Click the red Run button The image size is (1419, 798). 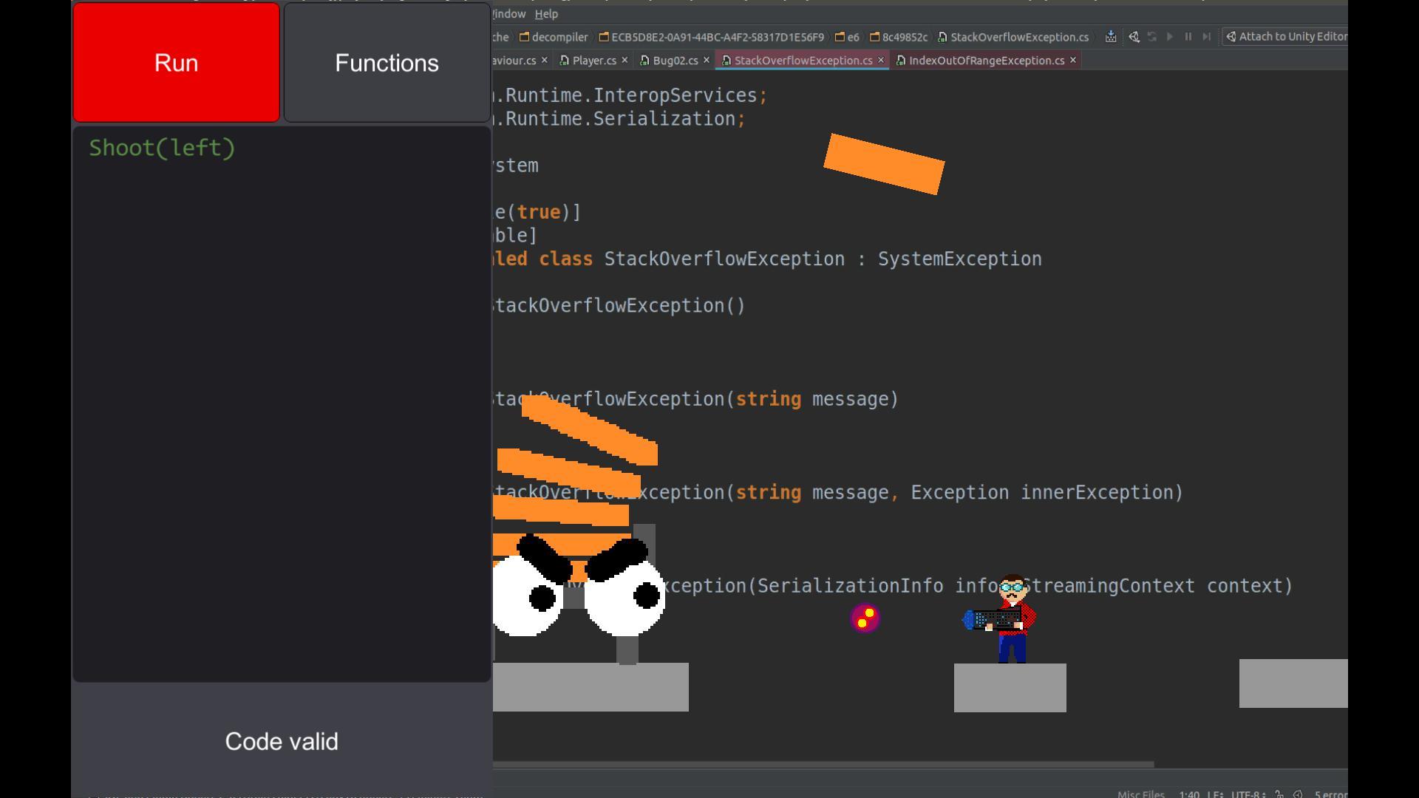(x=176, y=63)
